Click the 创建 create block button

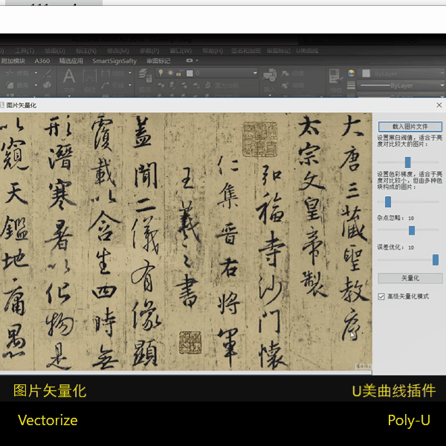tap(293, 74)
